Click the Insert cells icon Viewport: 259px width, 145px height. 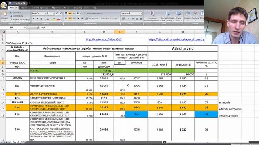187,14
